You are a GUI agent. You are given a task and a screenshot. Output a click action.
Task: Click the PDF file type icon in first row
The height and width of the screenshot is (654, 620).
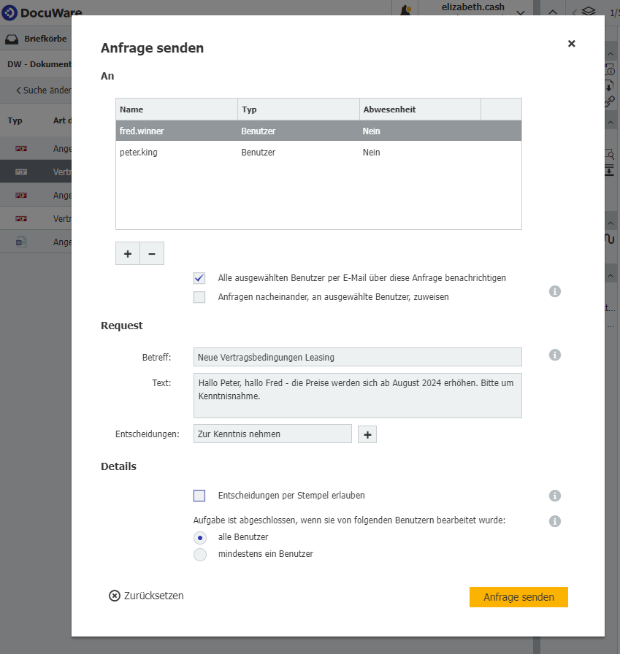[x=20, y=148]
